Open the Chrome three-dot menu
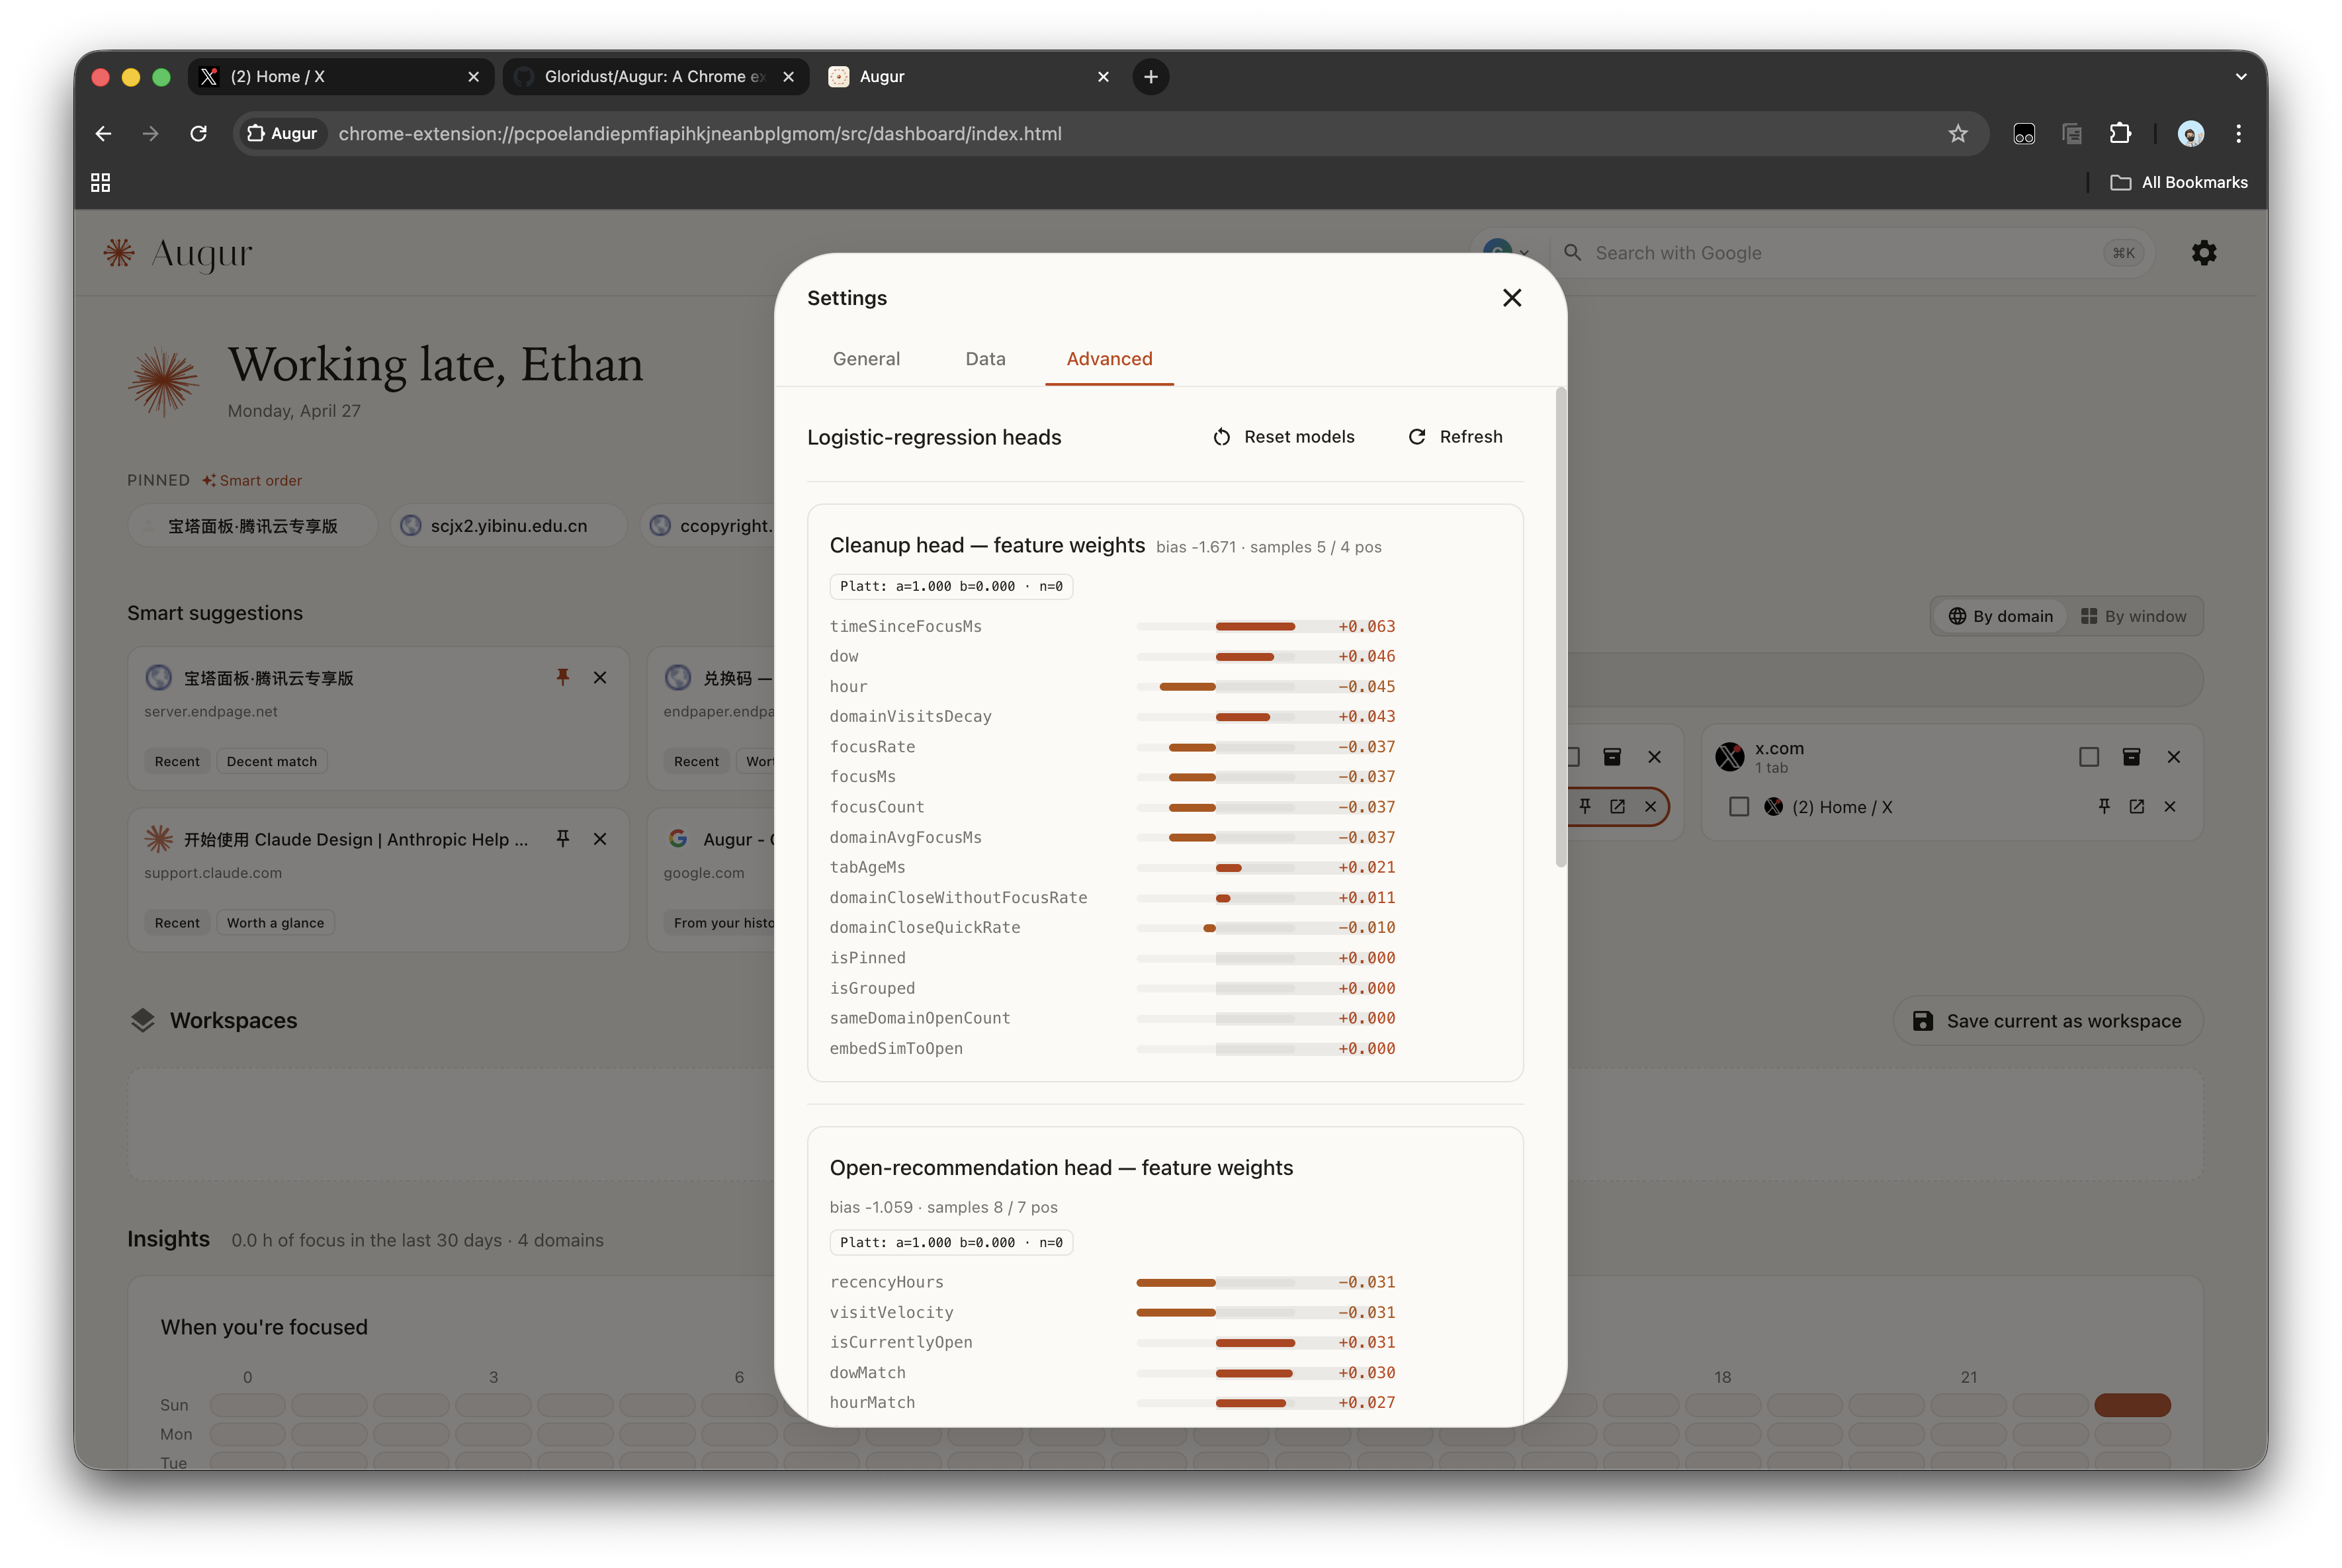The width and height of the screenshot is (2342, 1568). [x=2238, y=133]
